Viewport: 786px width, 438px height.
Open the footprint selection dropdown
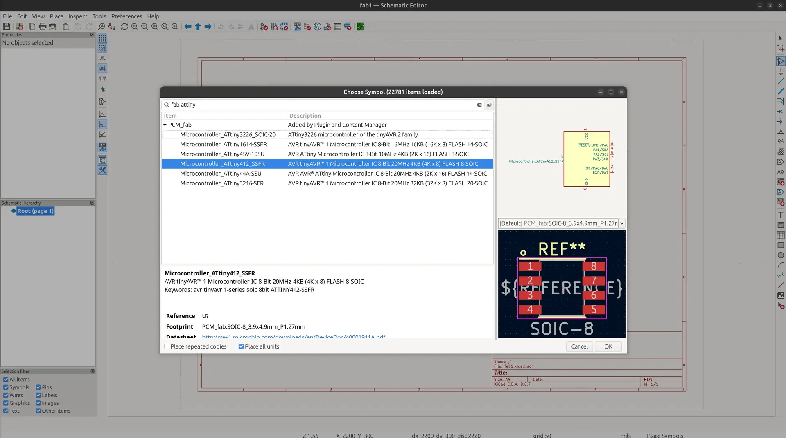[x=621, y=223]
